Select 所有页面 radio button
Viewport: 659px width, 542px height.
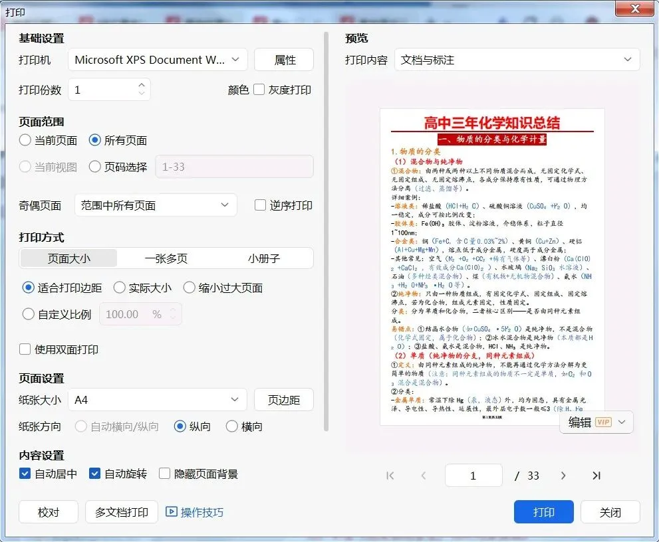point(95,140)
